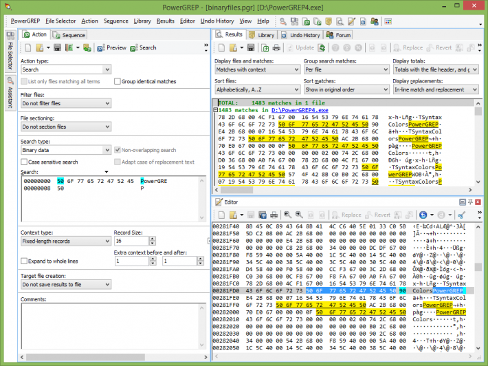Viewport: 488px width, 366px height.
Task: Enable Case sensitive search checkbox
Action: (24, 162)
